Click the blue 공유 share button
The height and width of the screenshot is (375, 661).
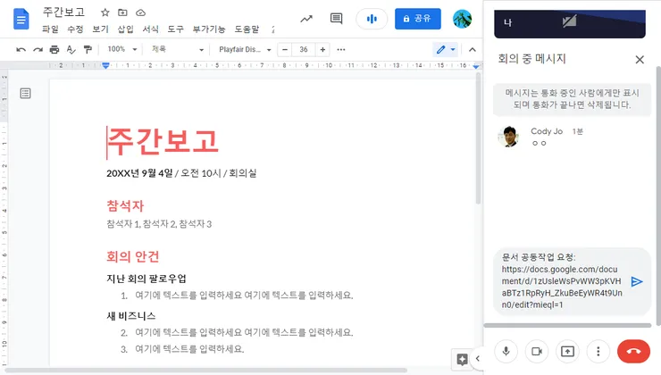click(418, 19)
